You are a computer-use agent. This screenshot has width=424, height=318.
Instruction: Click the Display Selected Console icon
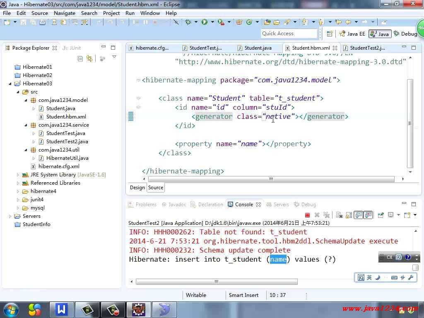(391, 215)
